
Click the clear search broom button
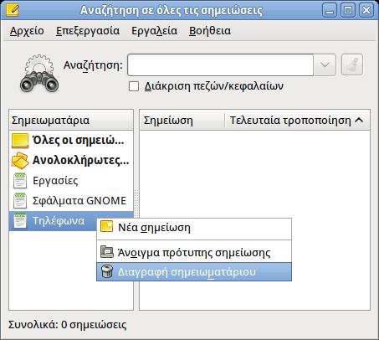[x=352, y=64]
